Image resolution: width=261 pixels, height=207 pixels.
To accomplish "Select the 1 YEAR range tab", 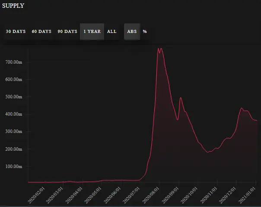I will click(x=92, y=32).
